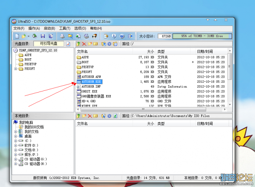The height and width of the screenshot is (187, 255).
Task: Click the New folder icon in disc pane
Action: click(90, 44)
